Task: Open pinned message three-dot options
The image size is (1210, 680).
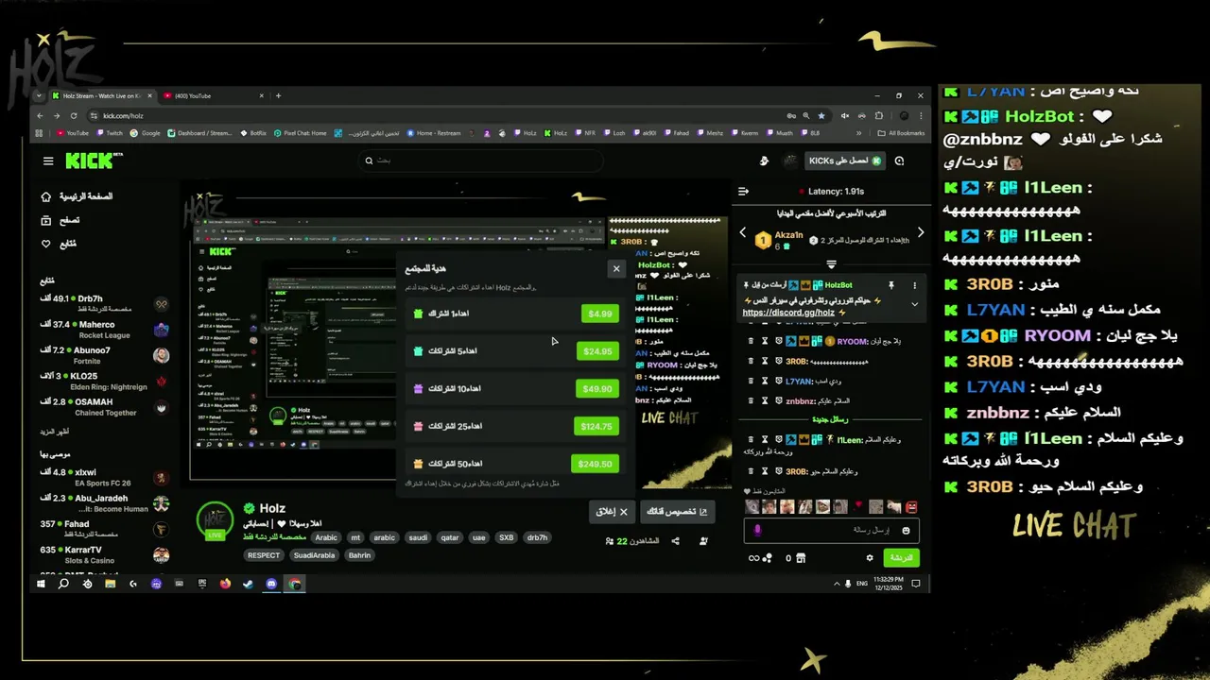Action: pos(914,284)
